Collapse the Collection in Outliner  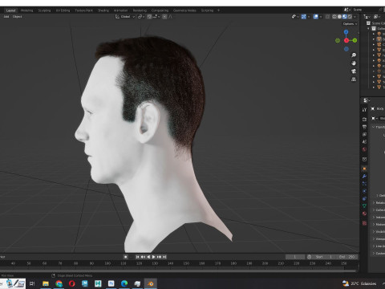point(368,28)
